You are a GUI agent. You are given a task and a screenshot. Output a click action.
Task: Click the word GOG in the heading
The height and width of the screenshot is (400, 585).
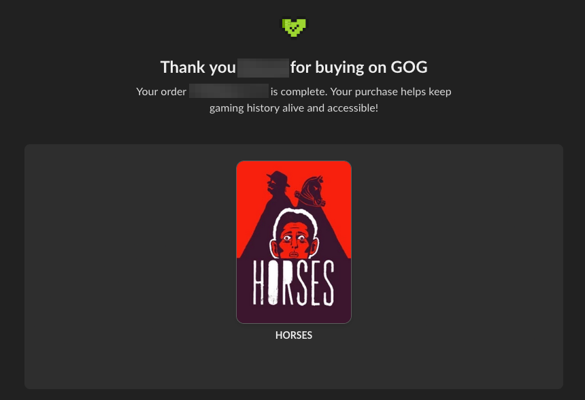coord(409,67)
